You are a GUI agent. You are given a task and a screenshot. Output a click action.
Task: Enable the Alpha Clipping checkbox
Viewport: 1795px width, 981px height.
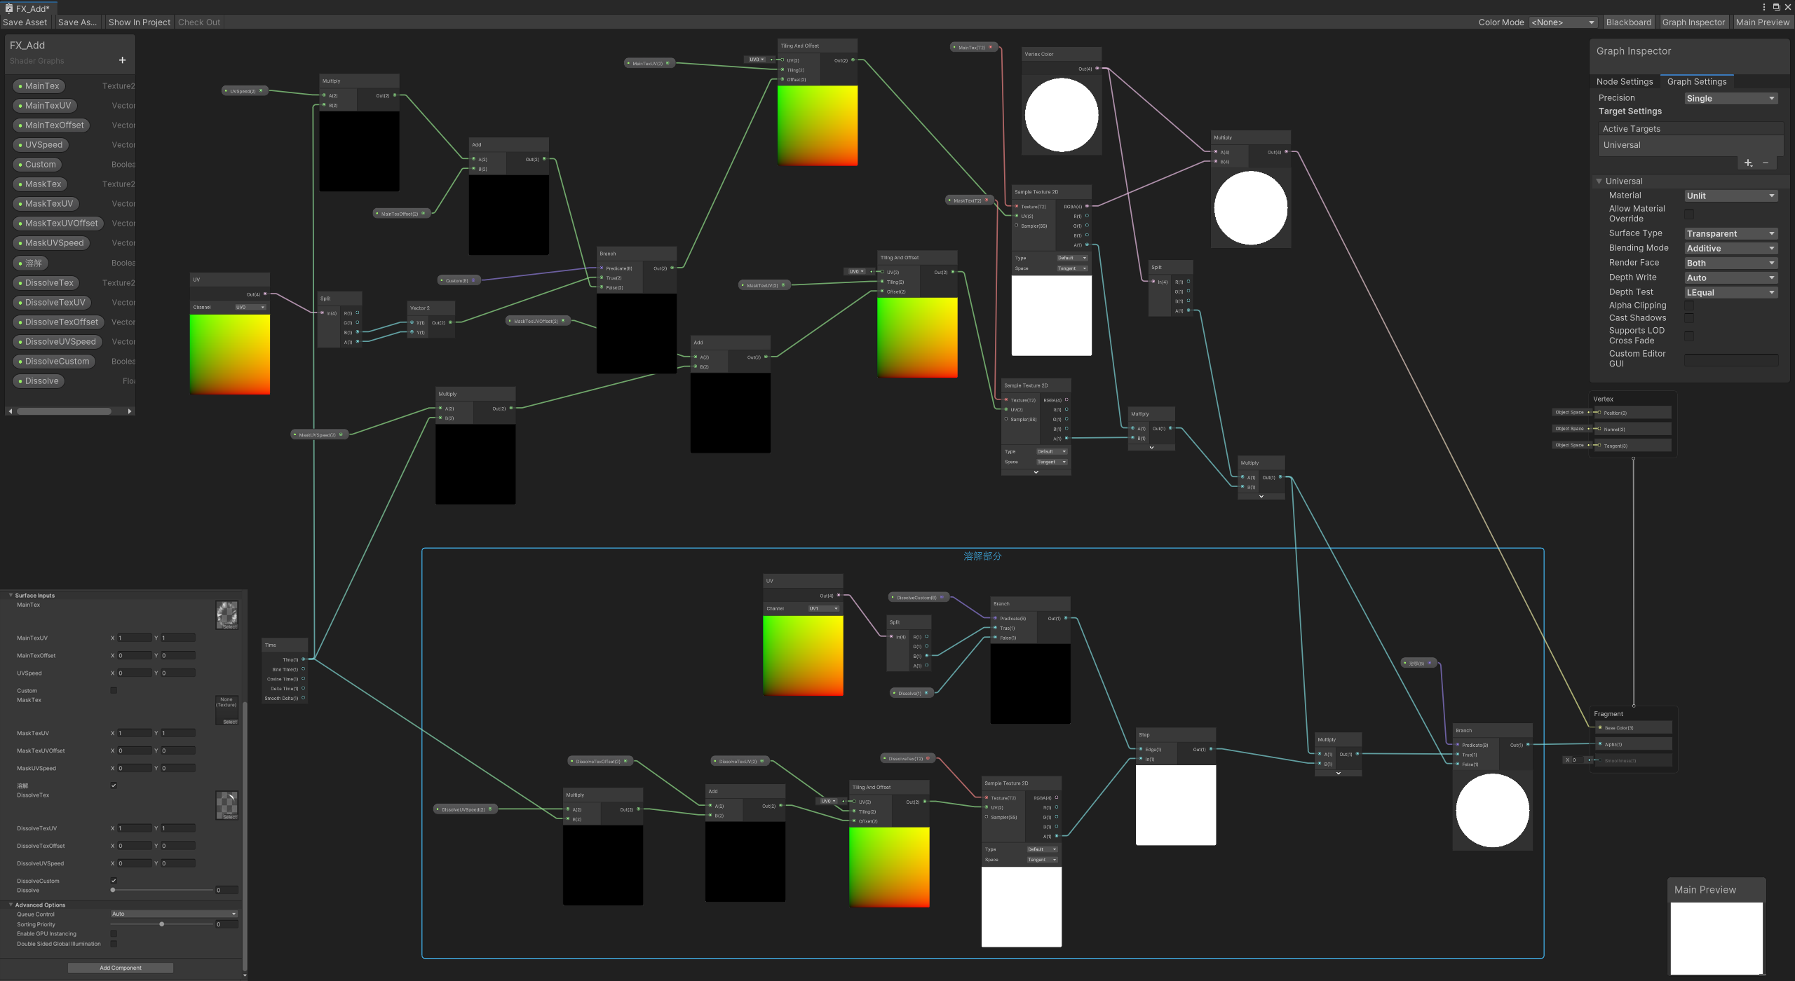point(1689,306)
